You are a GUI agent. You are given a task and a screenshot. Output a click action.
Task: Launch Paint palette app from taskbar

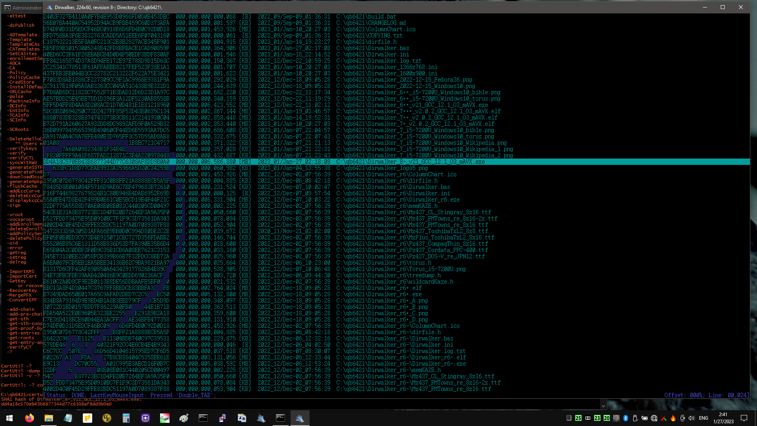184,418
